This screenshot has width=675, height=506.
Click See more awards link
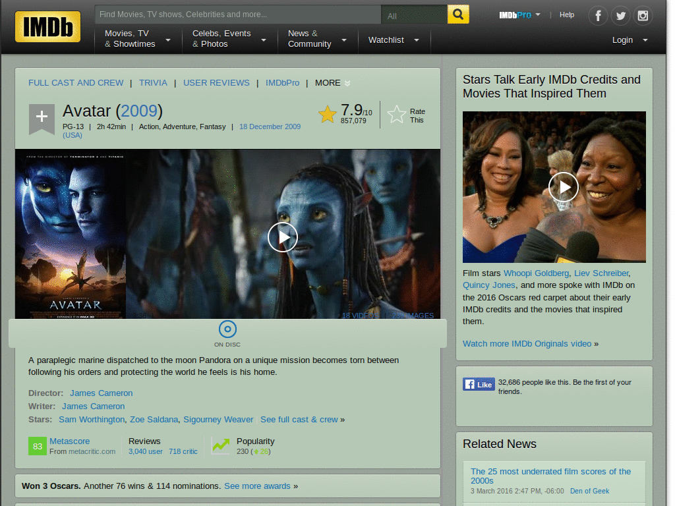tap(258, 486)
